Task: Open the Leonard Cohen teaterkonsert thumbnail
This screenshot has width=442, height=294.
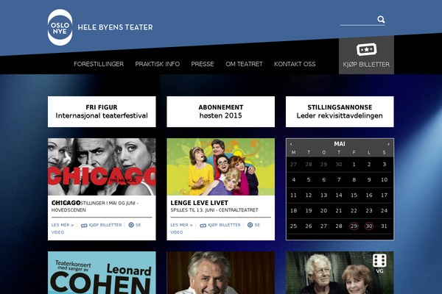Action: (x=102, y=273)
